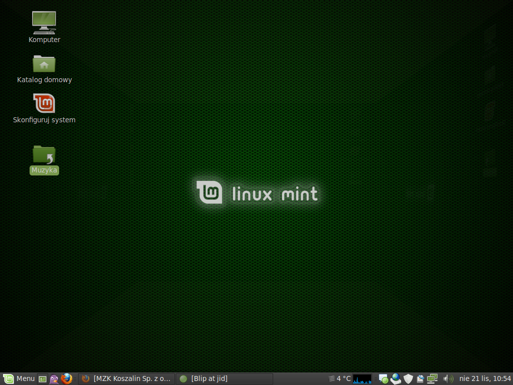
Task: Click the satellite tray icon
Action: pos(420,379)
